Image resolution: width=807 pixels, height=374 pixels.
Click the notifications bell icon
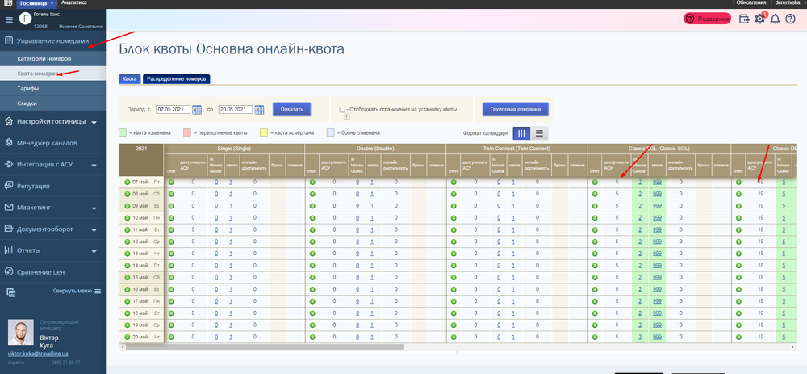[x=775, y=19]
